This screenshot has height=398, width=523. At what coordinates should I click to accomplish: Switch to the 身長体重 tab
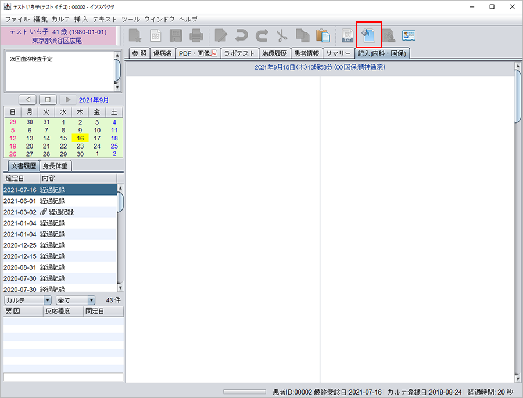coord(56,166)
